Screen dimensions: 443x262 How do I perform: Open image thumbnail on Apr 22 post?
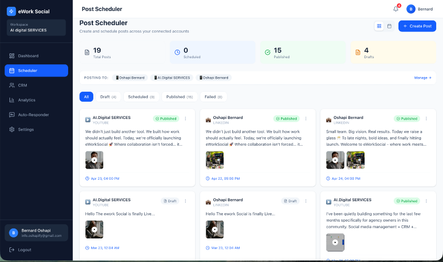point(215,160)
